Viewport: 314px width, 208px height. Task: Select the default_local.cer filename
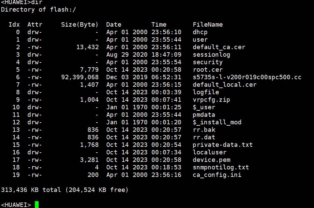224,85
